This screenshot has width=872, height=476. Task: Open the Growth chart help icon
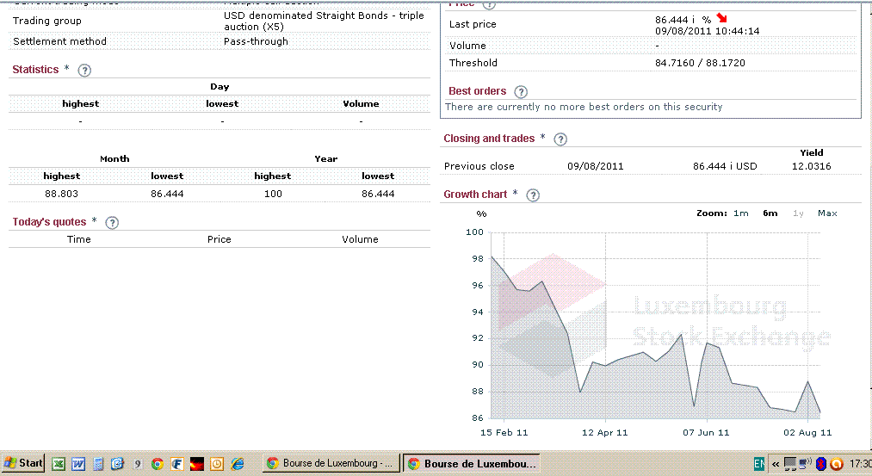(x=533, y=195)
